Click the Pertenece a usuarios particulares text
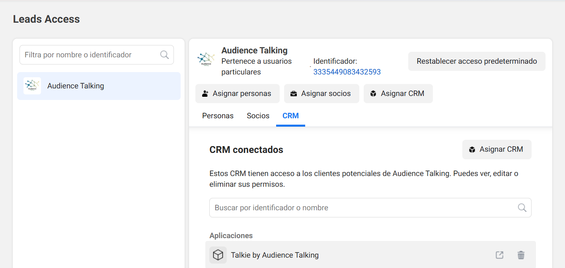The image size is (565, 268). click(257, 67)
